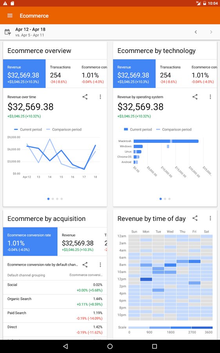Share the Revenue over time chart
220x353 pixels.
pyautogui.click(x=85, y=97)
